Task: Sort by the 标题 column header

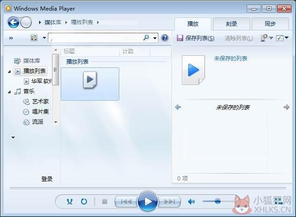Action: click(x=90, y=51)
